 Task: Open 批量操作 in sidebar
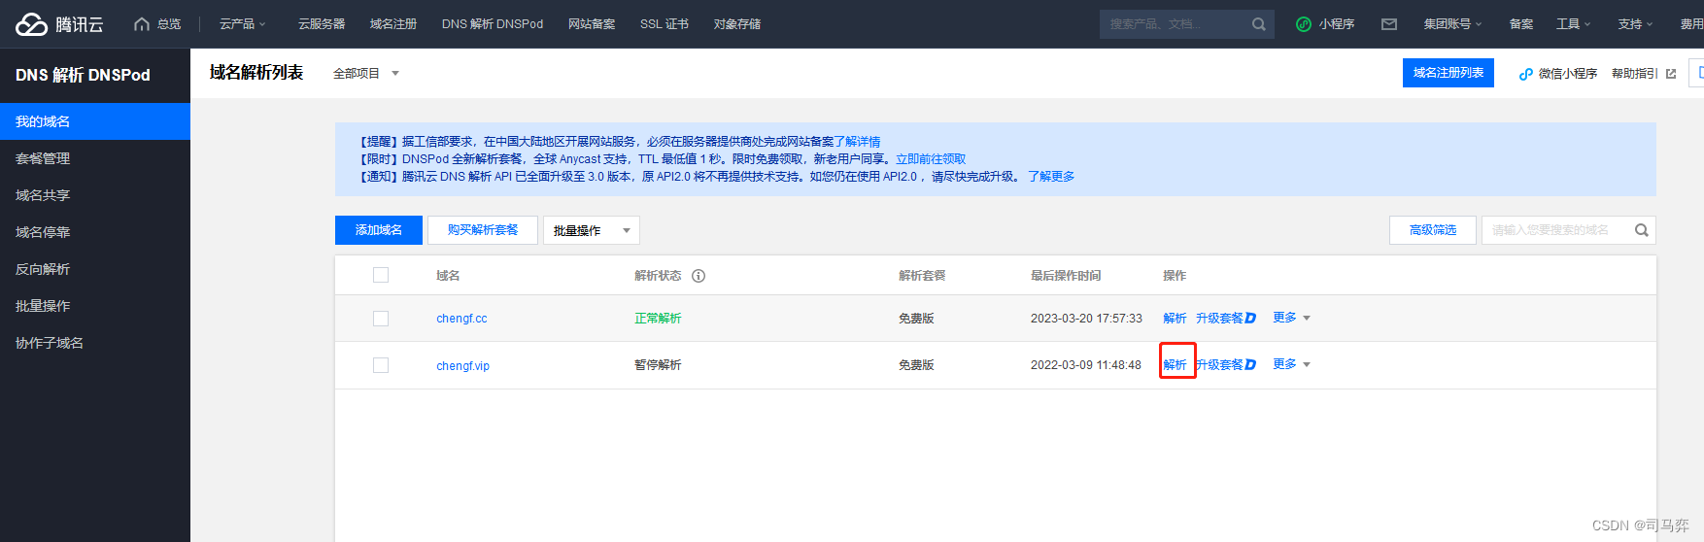pyautogui.click(x=95, y=306)
